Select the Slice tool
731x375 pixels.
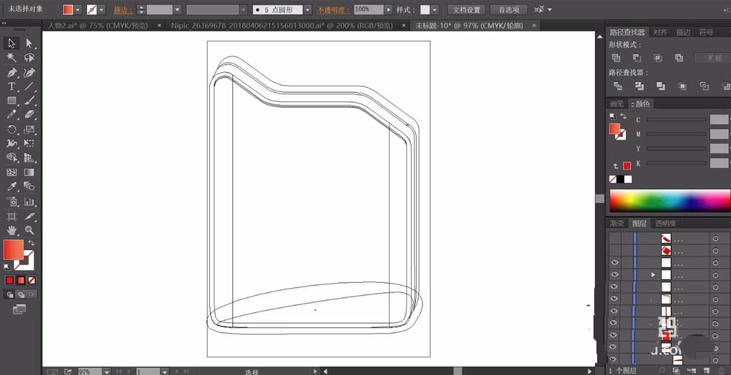(29, 216)
